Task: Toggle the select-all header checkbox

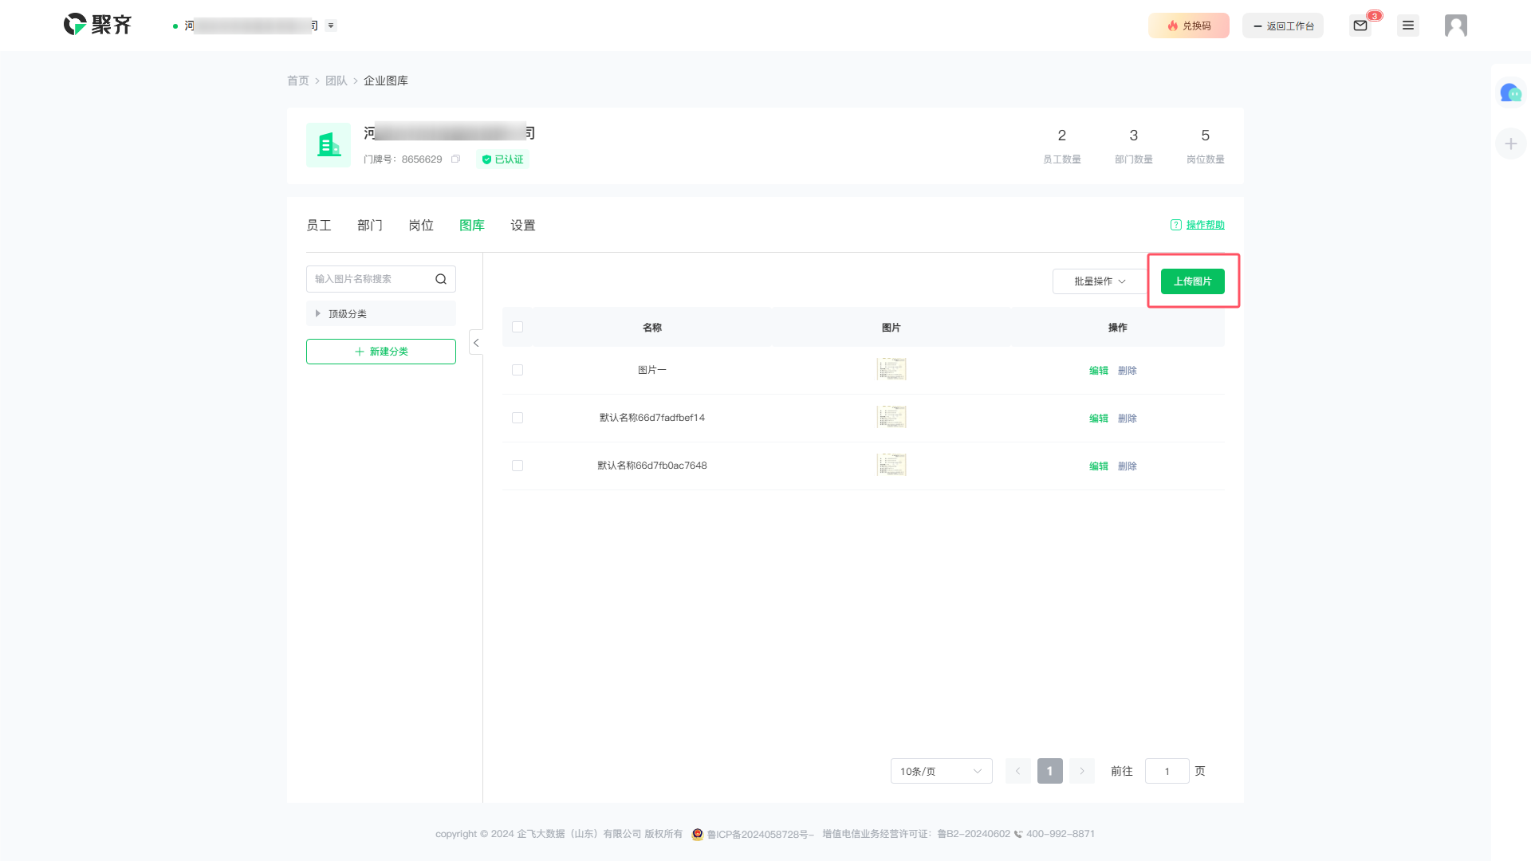Action: tap(518, 327)
